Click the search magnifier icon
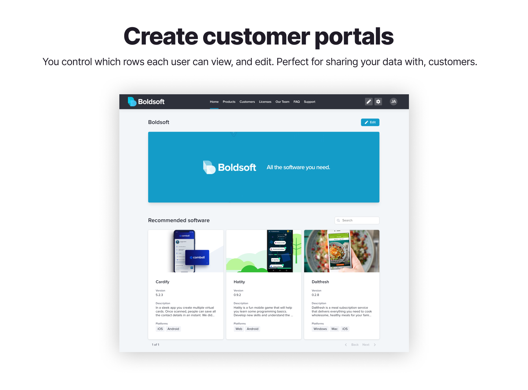Image resolution: width=528 pixels, height=390 pixels. pos(339,220)
